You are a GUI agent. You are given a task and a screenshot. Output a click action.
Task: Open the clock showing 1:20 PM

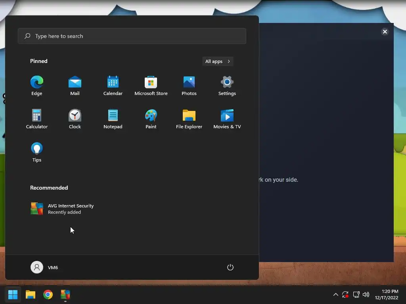[x=387, y=294]
